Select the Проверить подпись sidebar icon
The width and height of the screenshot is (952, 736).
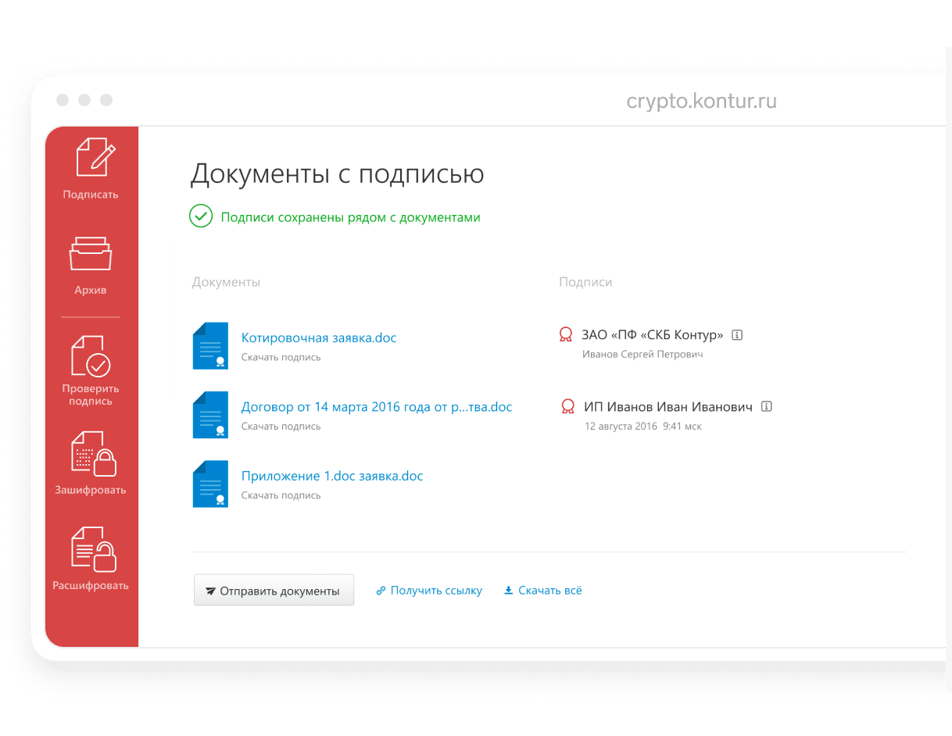[x=91, y=355]
